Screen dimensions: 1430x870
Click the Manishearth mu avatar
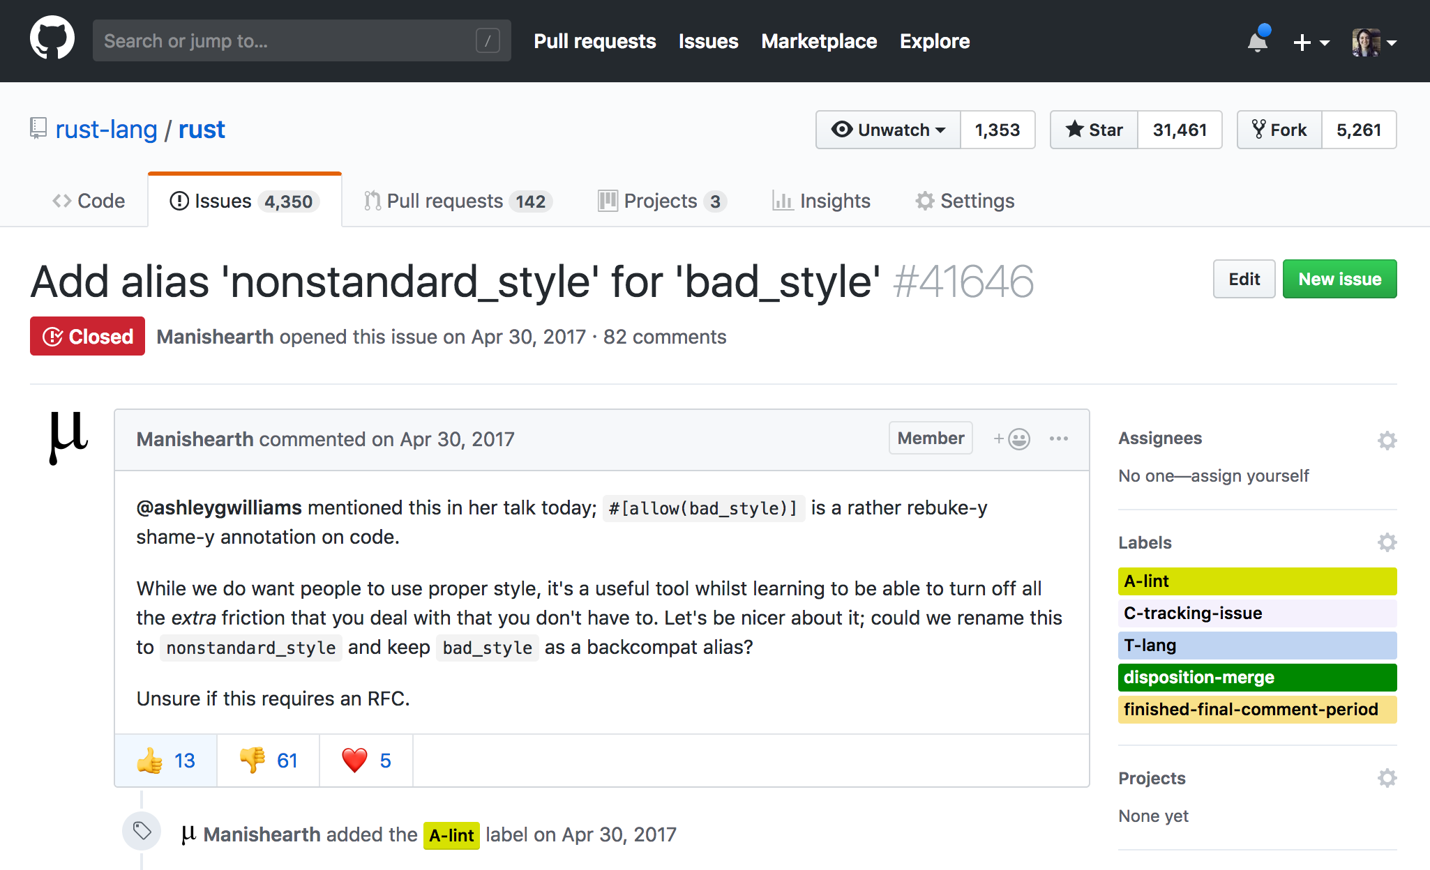pyautogui.click(x=69, y=438)
